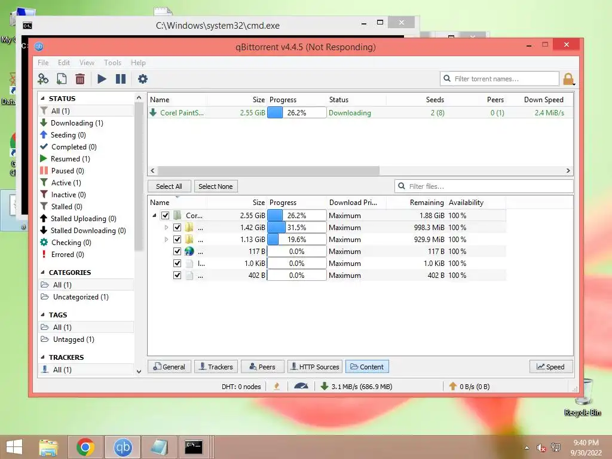Collapse the STATUS section in sidebar
This screenshot has height=459, width=612.
[42, 99]
